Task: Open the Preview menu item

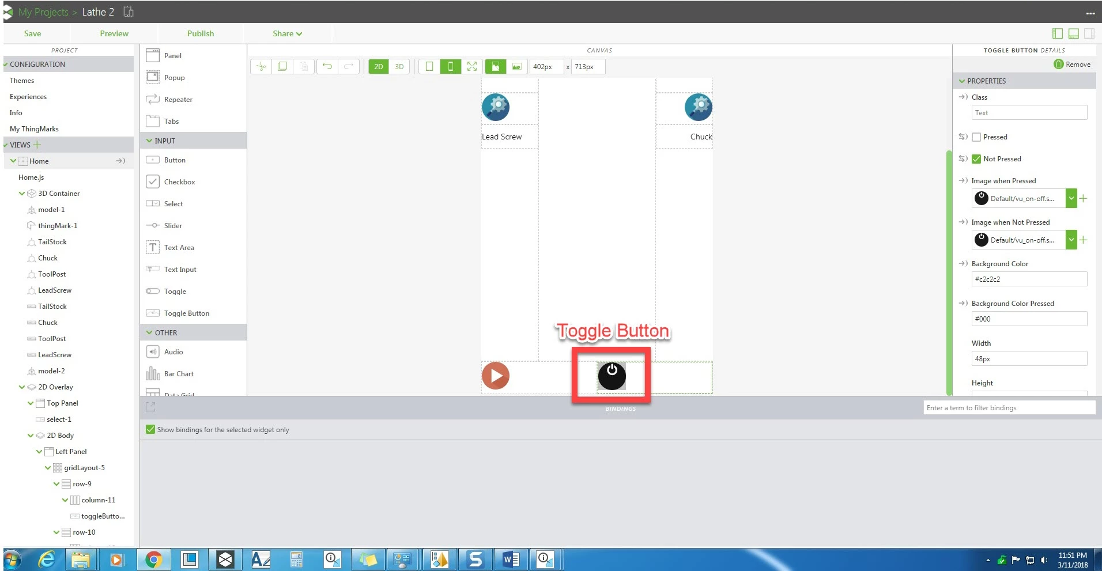Action: [x=114, y=33]
